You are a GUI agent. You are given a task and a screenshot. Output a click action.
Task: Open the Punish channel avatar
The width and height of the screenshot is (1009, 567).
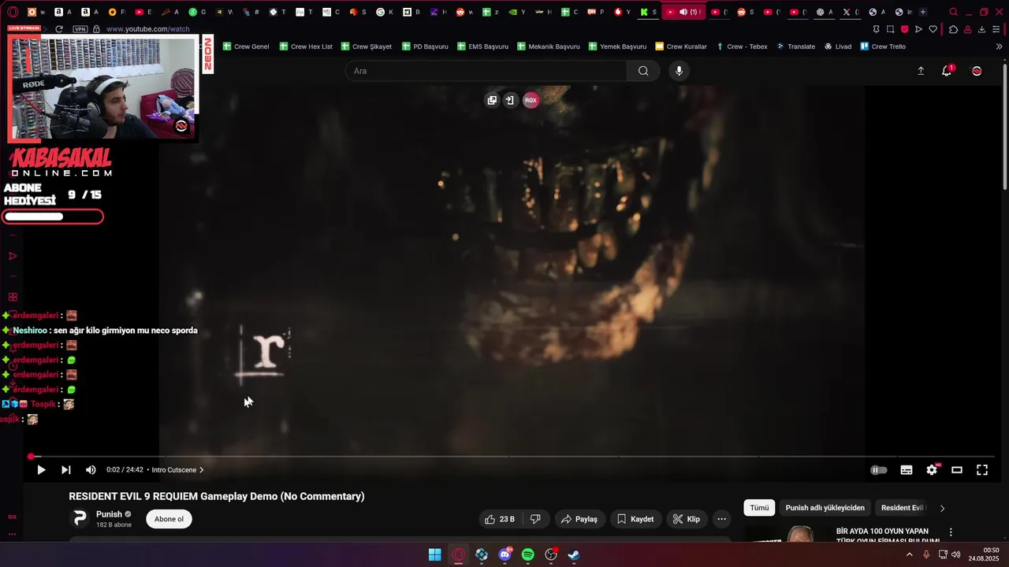pos(80,518)
